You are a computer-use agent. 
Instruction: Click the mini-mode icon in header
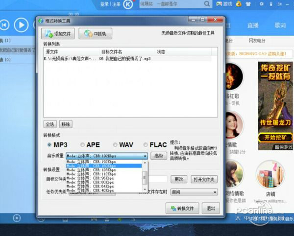point(280,4)
